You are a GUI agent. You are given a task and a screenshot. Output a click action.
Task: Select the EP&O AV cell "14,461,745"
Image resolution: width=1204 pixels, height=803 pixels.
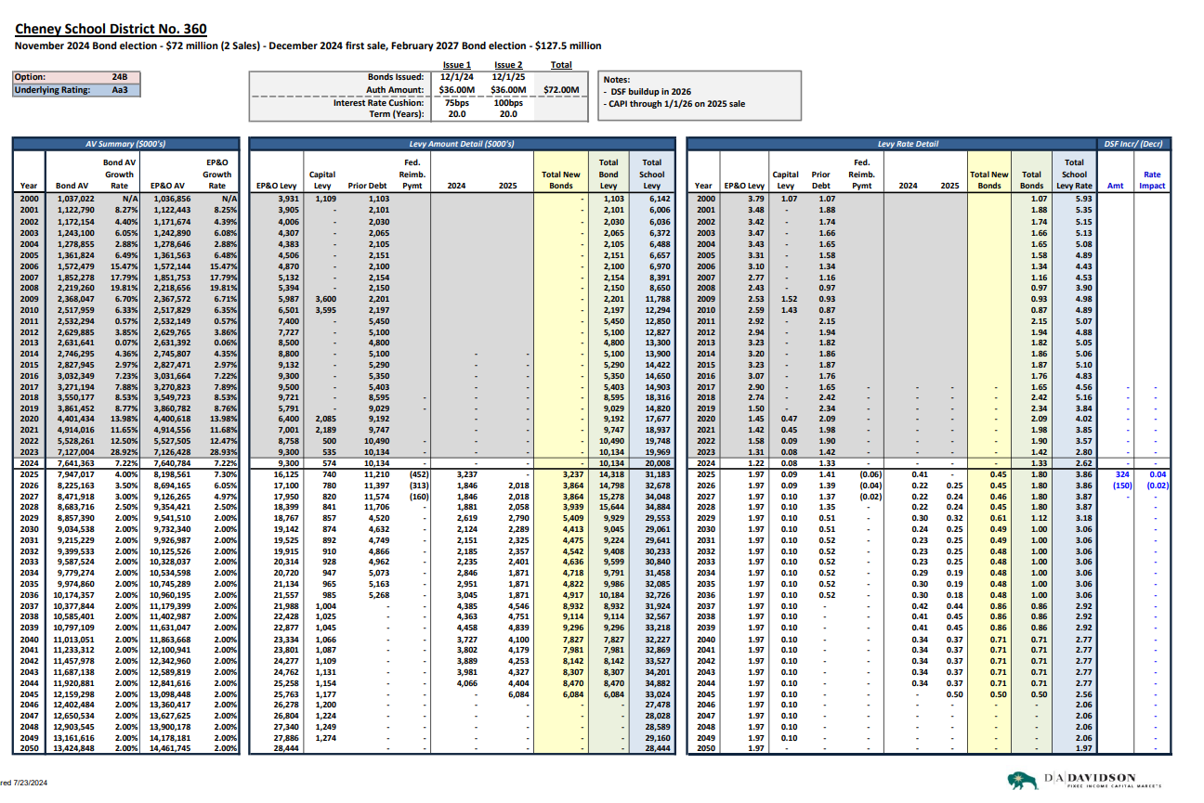pyautogui.click(x=168, y=746)
